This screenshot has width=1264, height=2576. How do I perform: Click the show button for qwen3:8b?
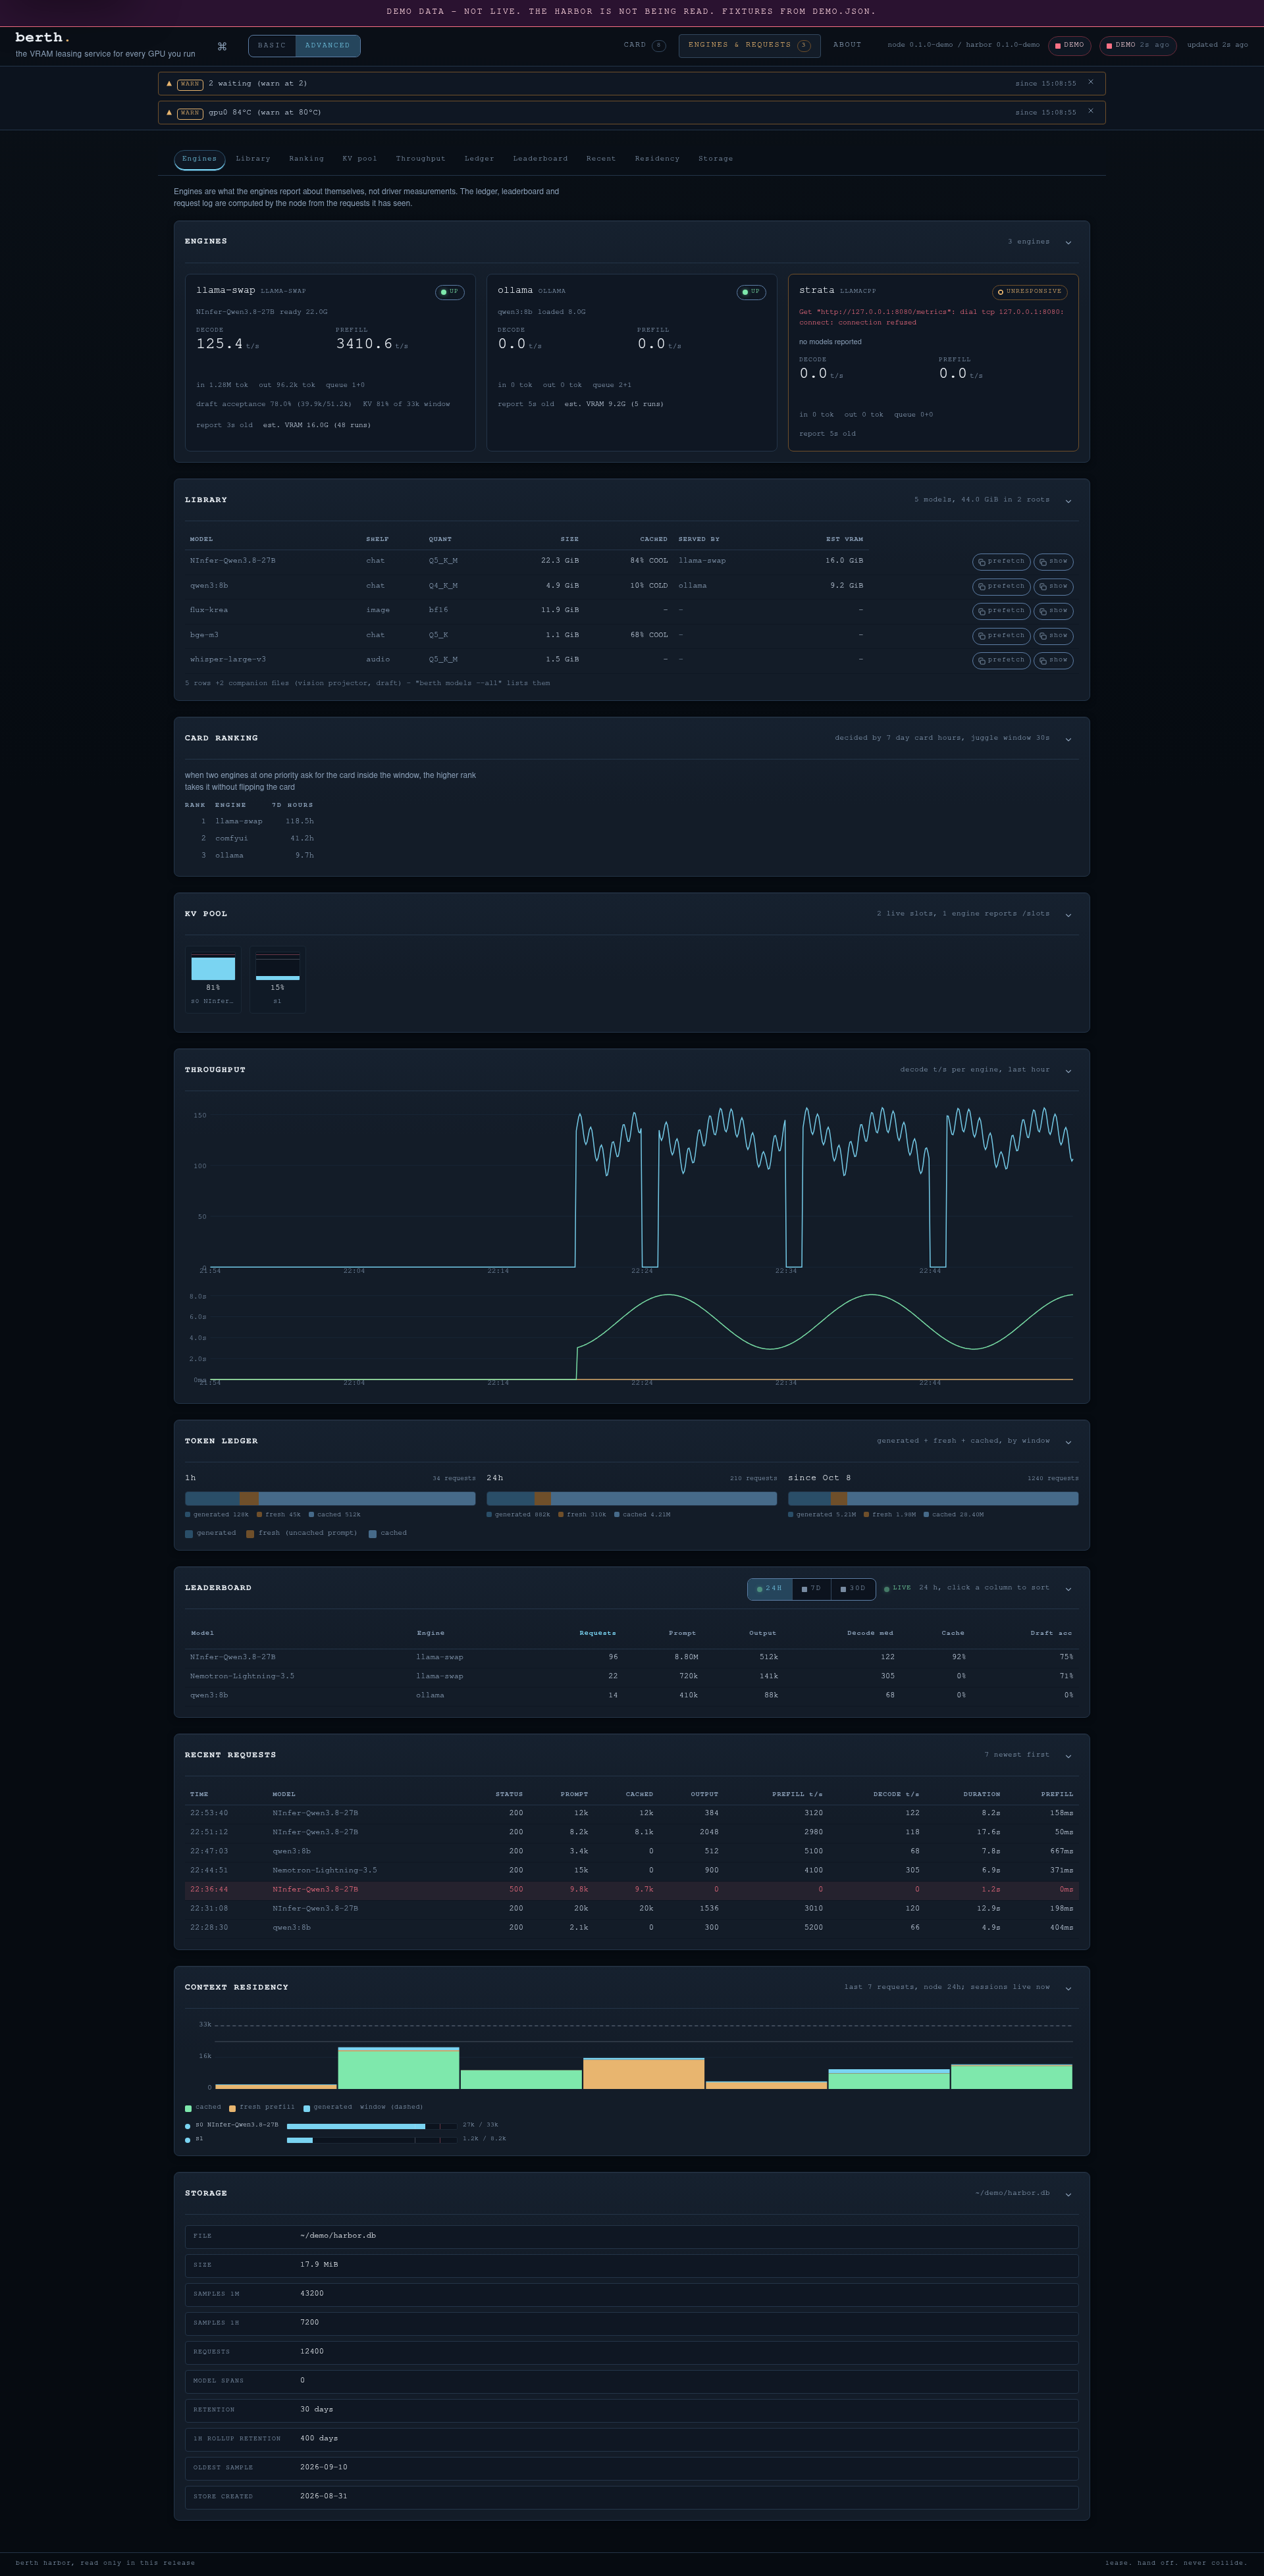1053,587
